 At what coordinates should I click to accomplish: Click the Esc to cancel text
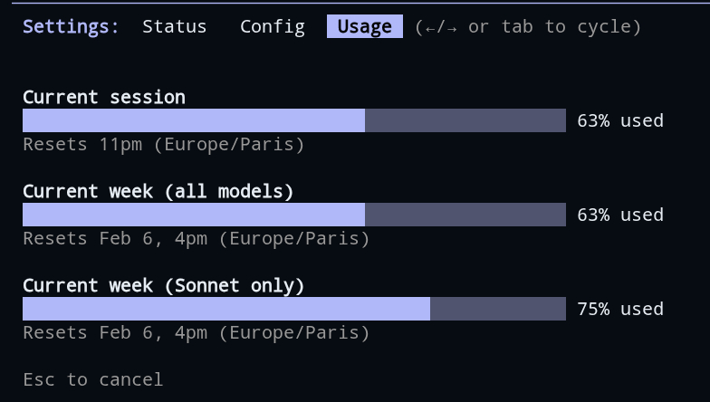tap(92, 379)
